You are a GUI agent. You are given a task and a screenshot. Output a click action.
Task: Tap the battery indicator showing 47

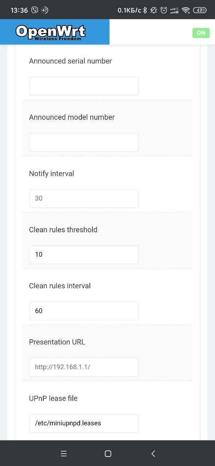coord(200,10)
